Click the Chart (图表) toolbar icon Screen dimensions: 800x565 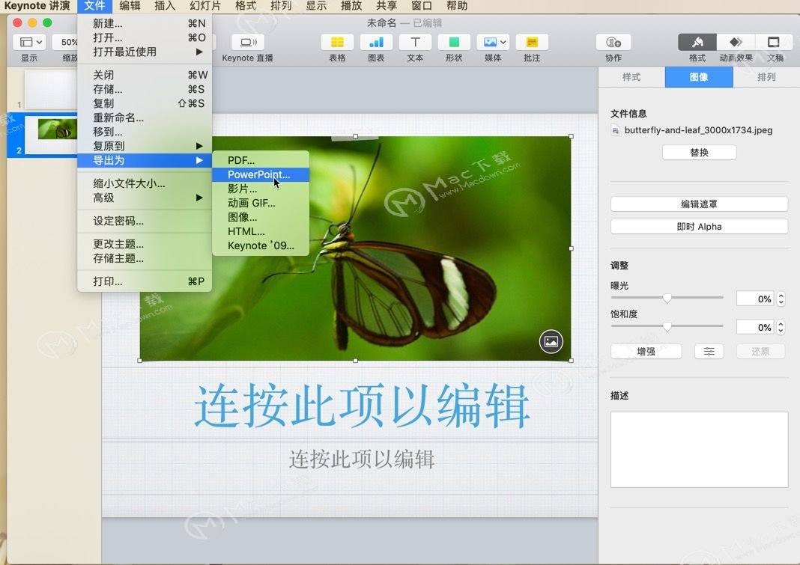[376, 43]
